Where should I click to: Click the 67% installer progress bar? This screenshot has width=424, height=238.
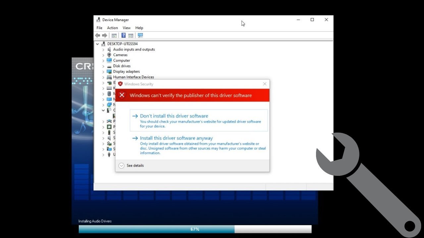tap(195, 229)
